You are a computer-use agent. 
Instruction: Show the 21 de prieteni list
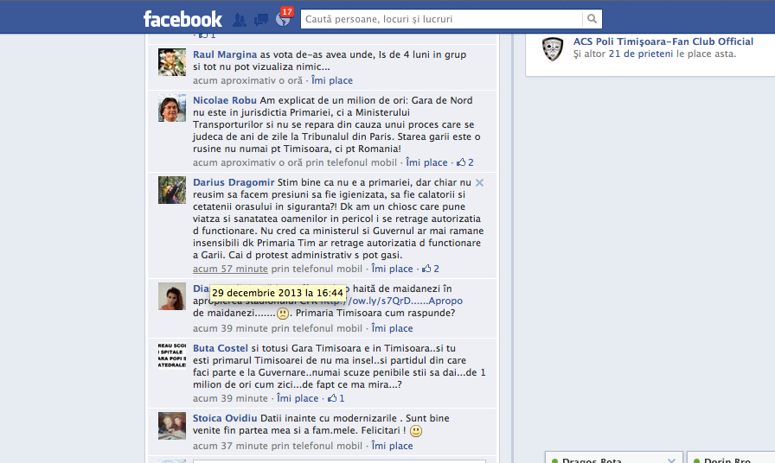[641, 54]
